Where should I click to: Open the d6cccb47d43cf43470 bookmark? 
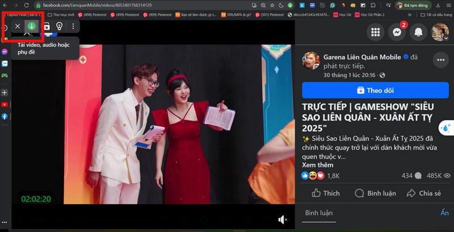(x=308, y=15)
